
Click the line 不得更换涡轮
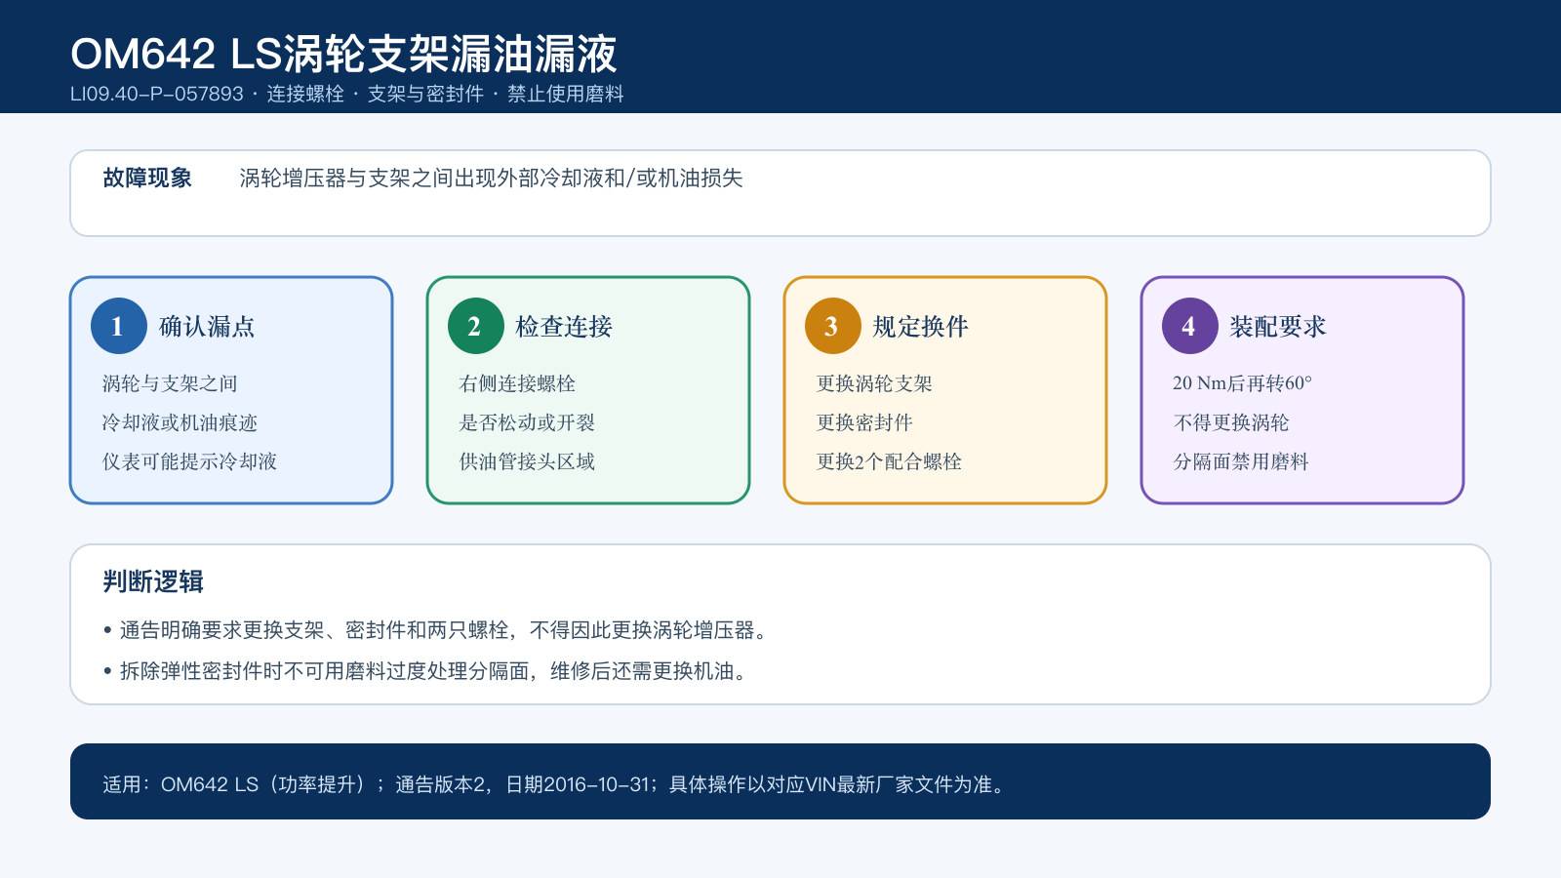click(x=1231, y=422)
